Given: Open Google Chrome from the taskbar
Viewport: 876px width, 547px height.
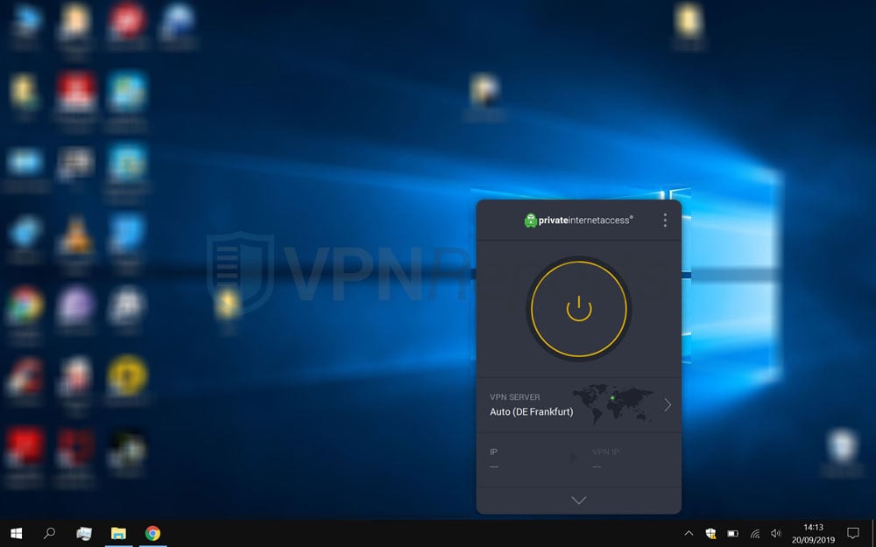Looking at the screenshot, I should pyautogui.click(x=152, y=532).
